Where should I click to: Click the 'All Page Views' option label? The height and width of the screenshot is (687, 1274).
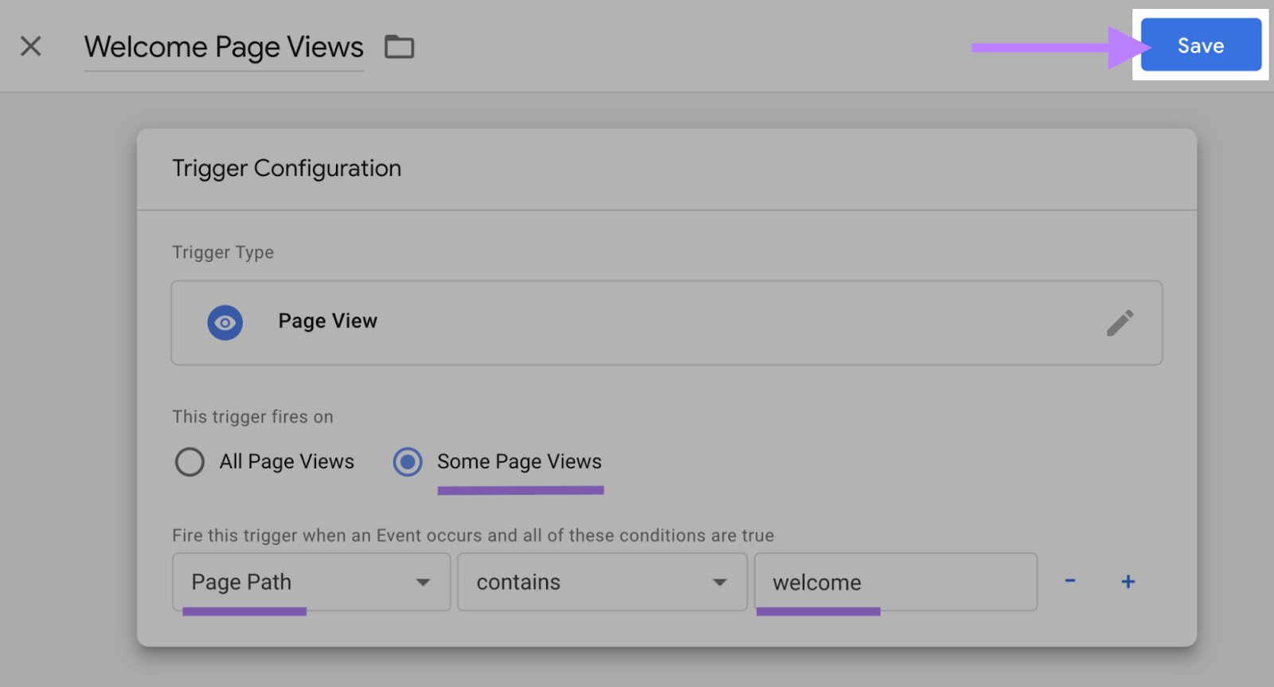(x=287, y=462)
